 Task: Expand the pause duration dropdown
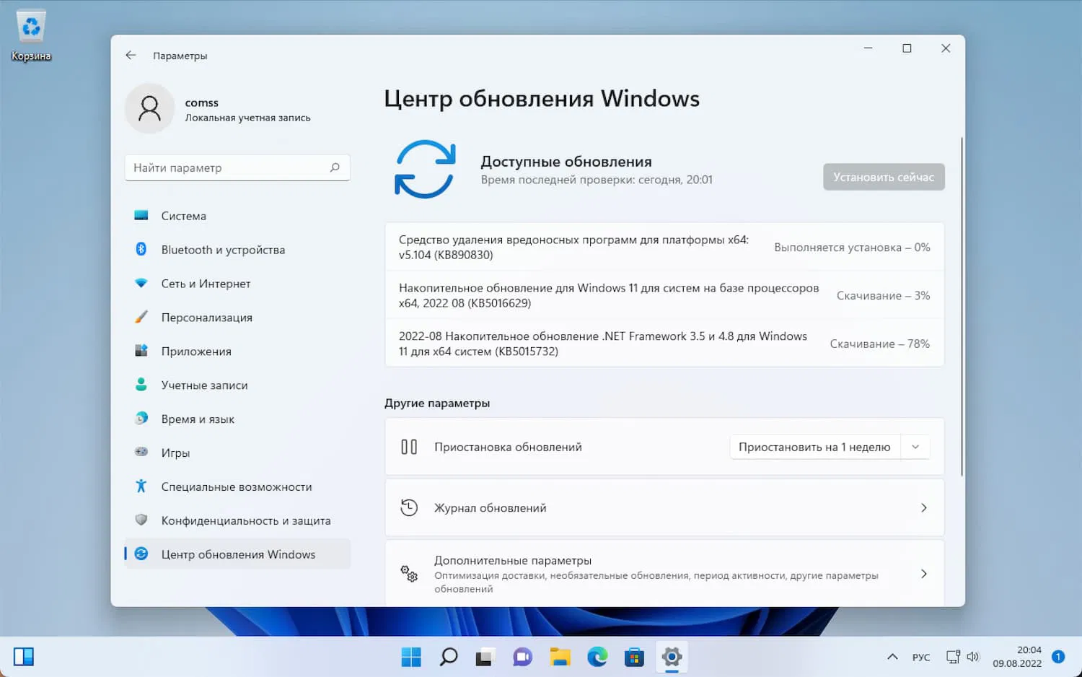pyautogui.click(x=915, y=447)
